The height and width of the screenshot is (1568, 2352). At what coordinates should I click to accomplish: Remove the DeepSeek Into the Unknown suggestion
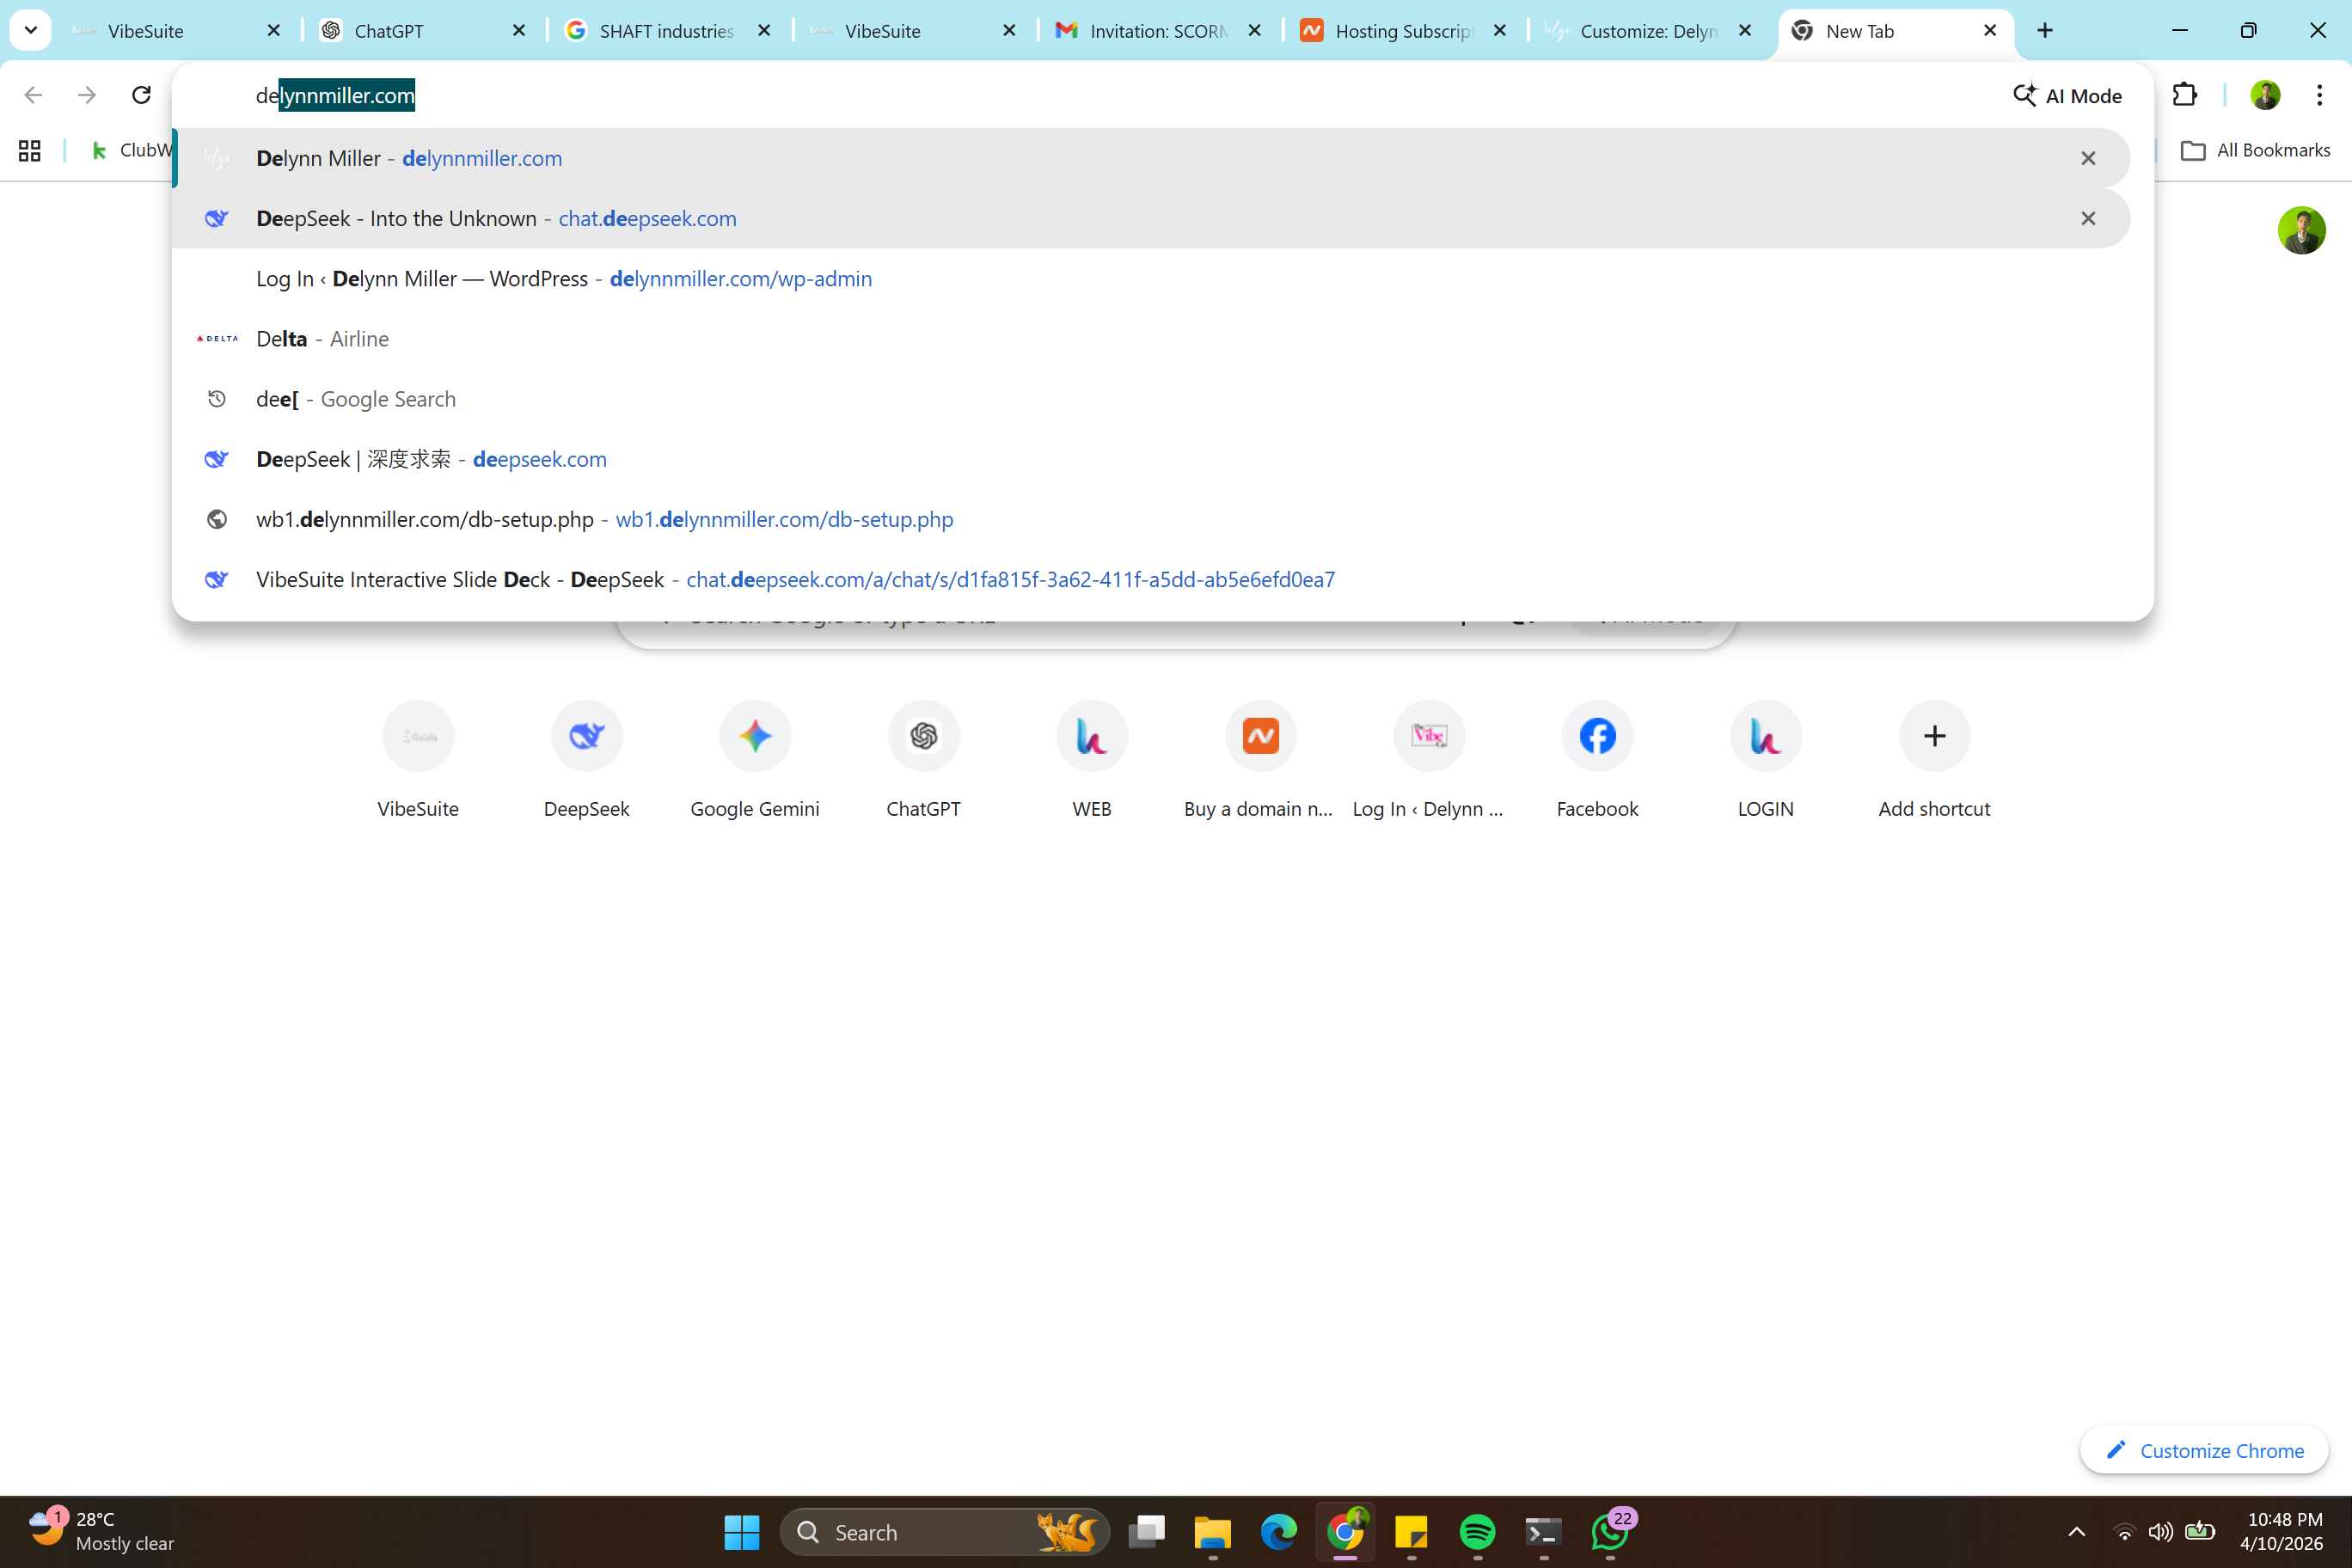2088,218
